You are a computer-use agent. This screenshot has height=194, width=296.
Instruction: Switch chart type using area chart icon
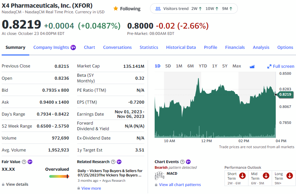(x=252, y=66)
